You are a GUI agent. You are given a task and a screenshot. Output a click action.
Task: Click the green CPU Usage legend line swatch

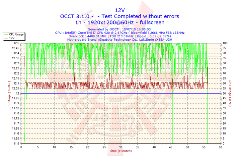[6, 34]
